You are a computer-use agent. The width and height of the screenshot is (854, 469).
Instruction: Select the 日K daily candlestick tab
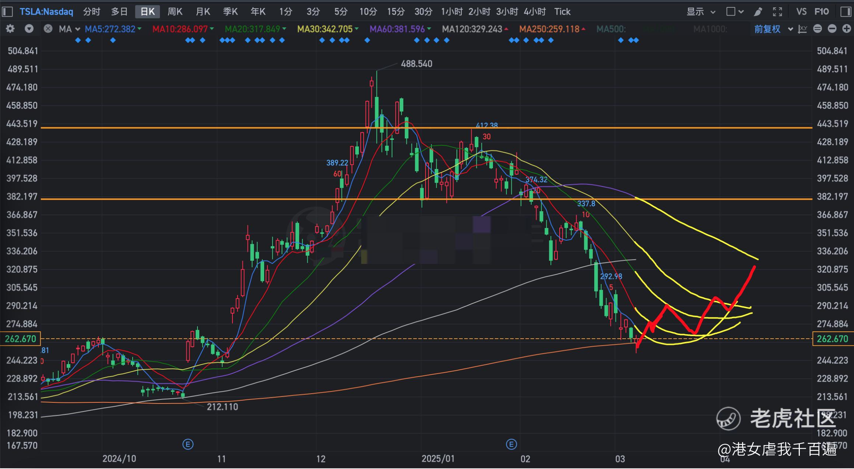147,12
